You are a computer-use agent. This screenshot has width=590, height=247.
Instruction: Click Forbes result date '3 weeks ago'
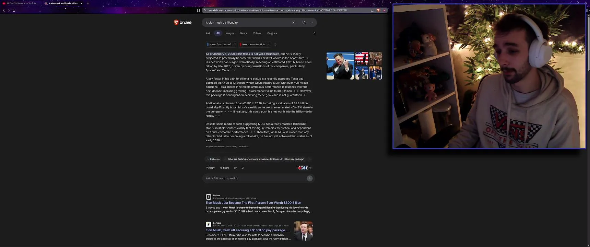coord(213,208)
